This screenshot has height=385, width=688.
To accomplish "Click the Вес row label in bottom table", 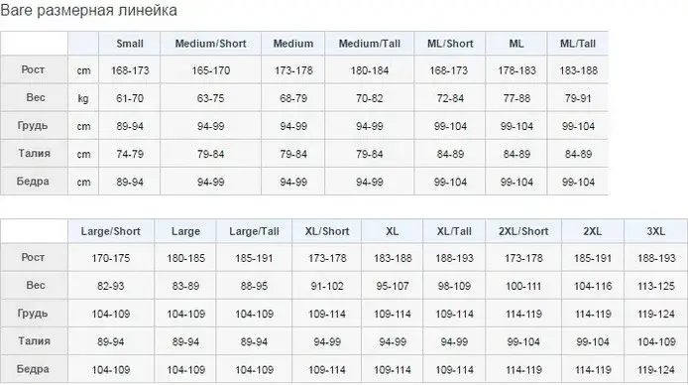I will coord(35,286).
